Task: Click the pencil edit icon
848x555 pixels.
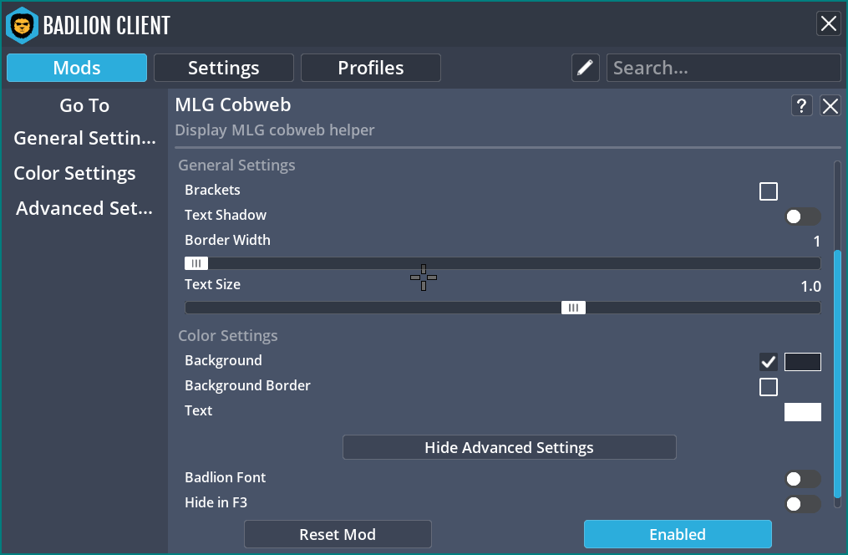Action: click(585, 68)
